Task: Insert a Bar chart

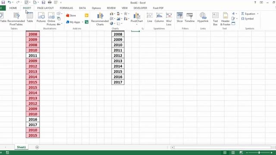Action: (119, 13)
